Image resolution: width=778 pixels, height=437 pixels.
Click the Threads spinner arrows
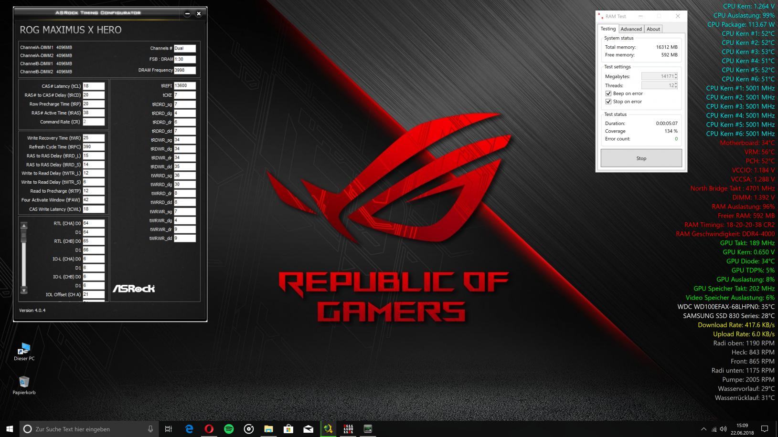click(x=676, y=85)
